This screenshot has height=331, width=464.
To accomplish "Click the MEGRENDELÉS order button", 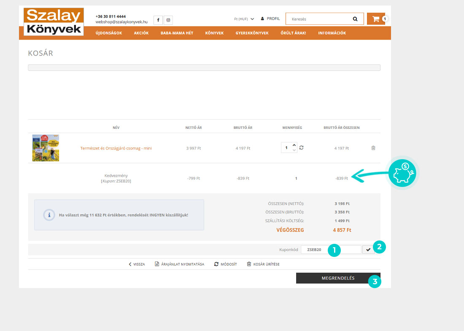I will point(338,278).
